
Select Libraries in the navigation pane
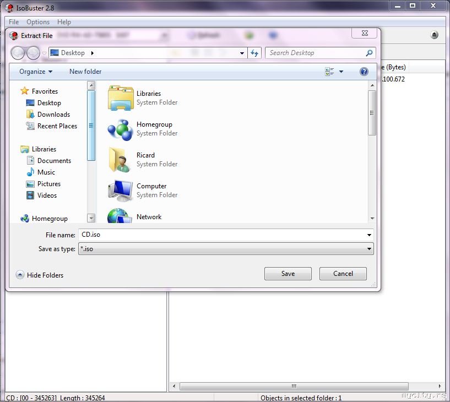click(x=44, y=149)
